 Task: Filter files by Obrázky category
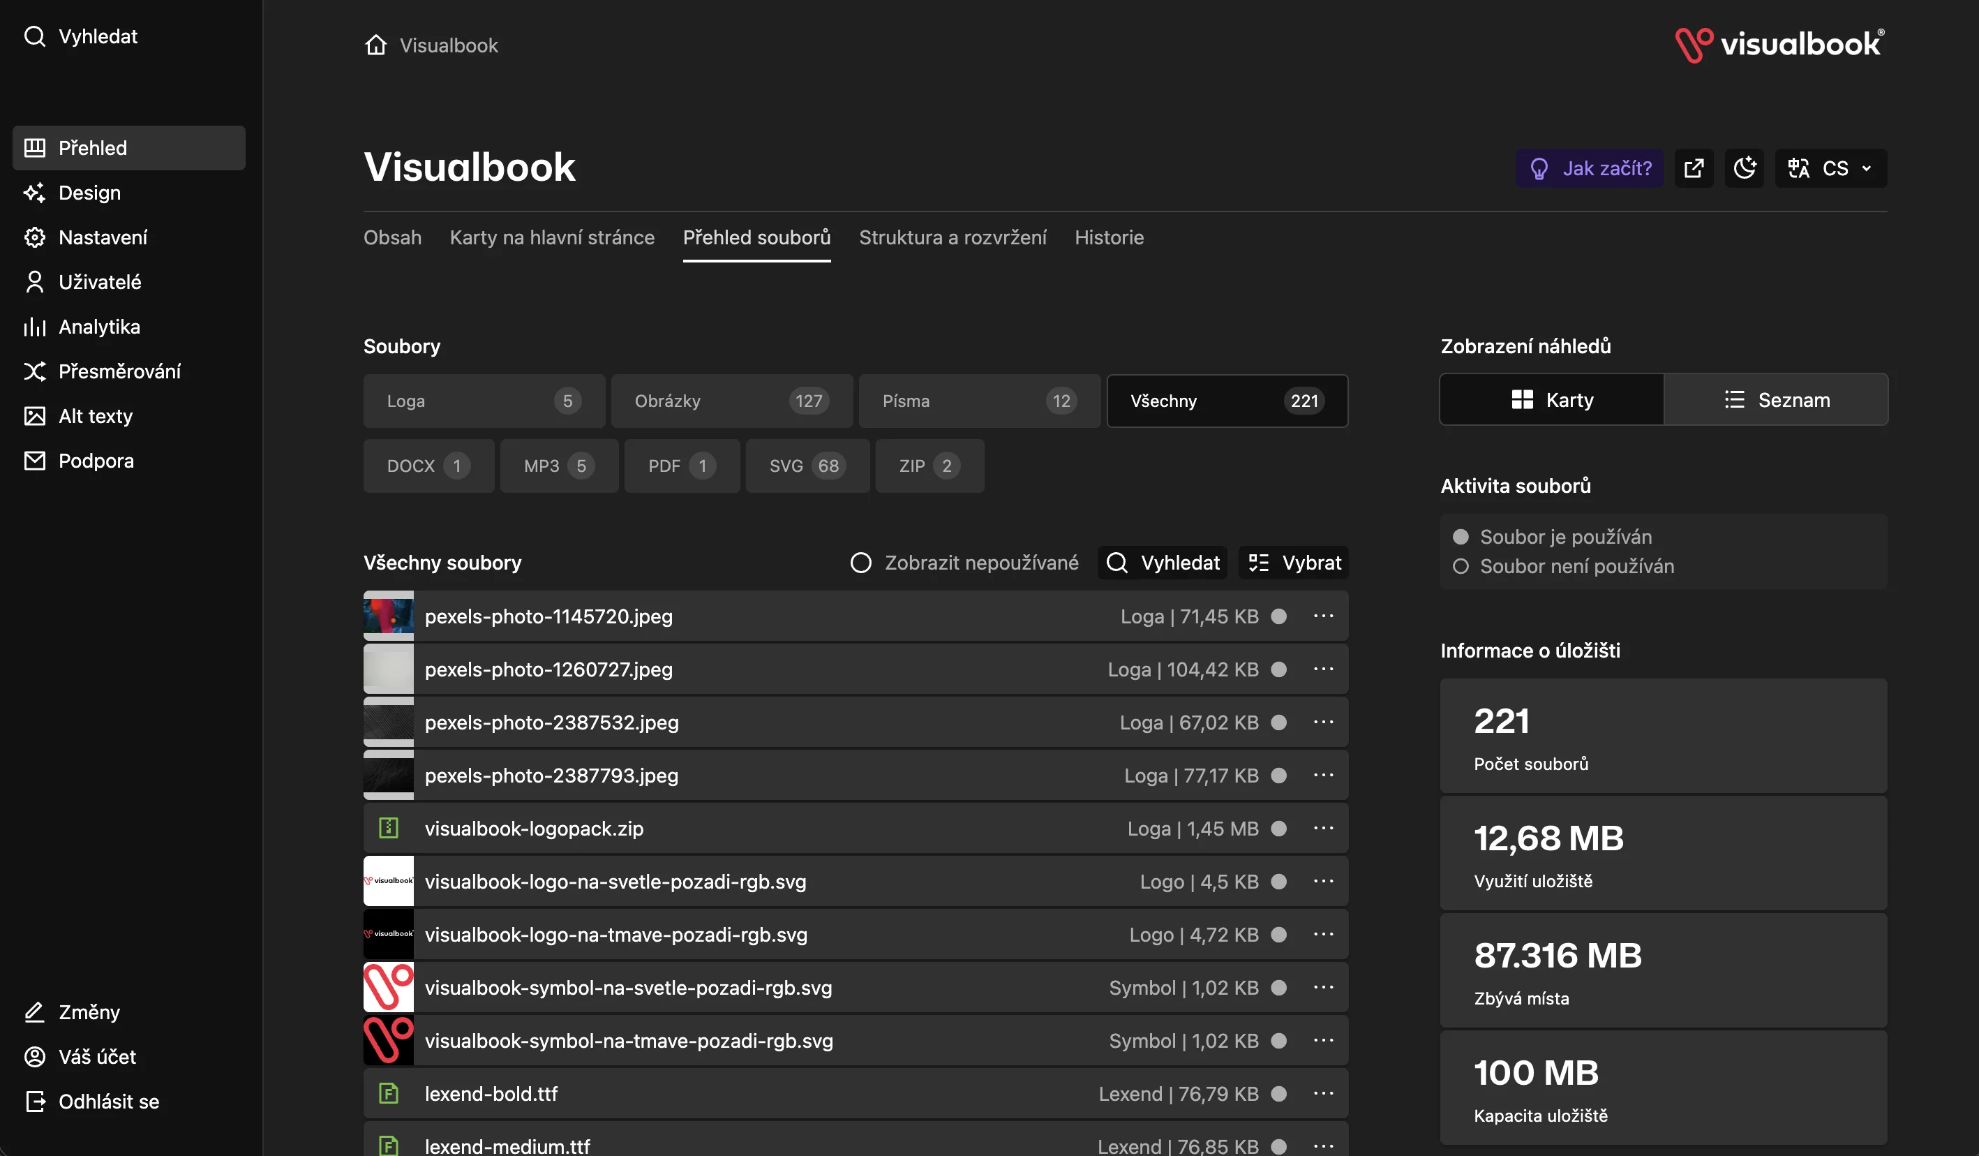732,401
